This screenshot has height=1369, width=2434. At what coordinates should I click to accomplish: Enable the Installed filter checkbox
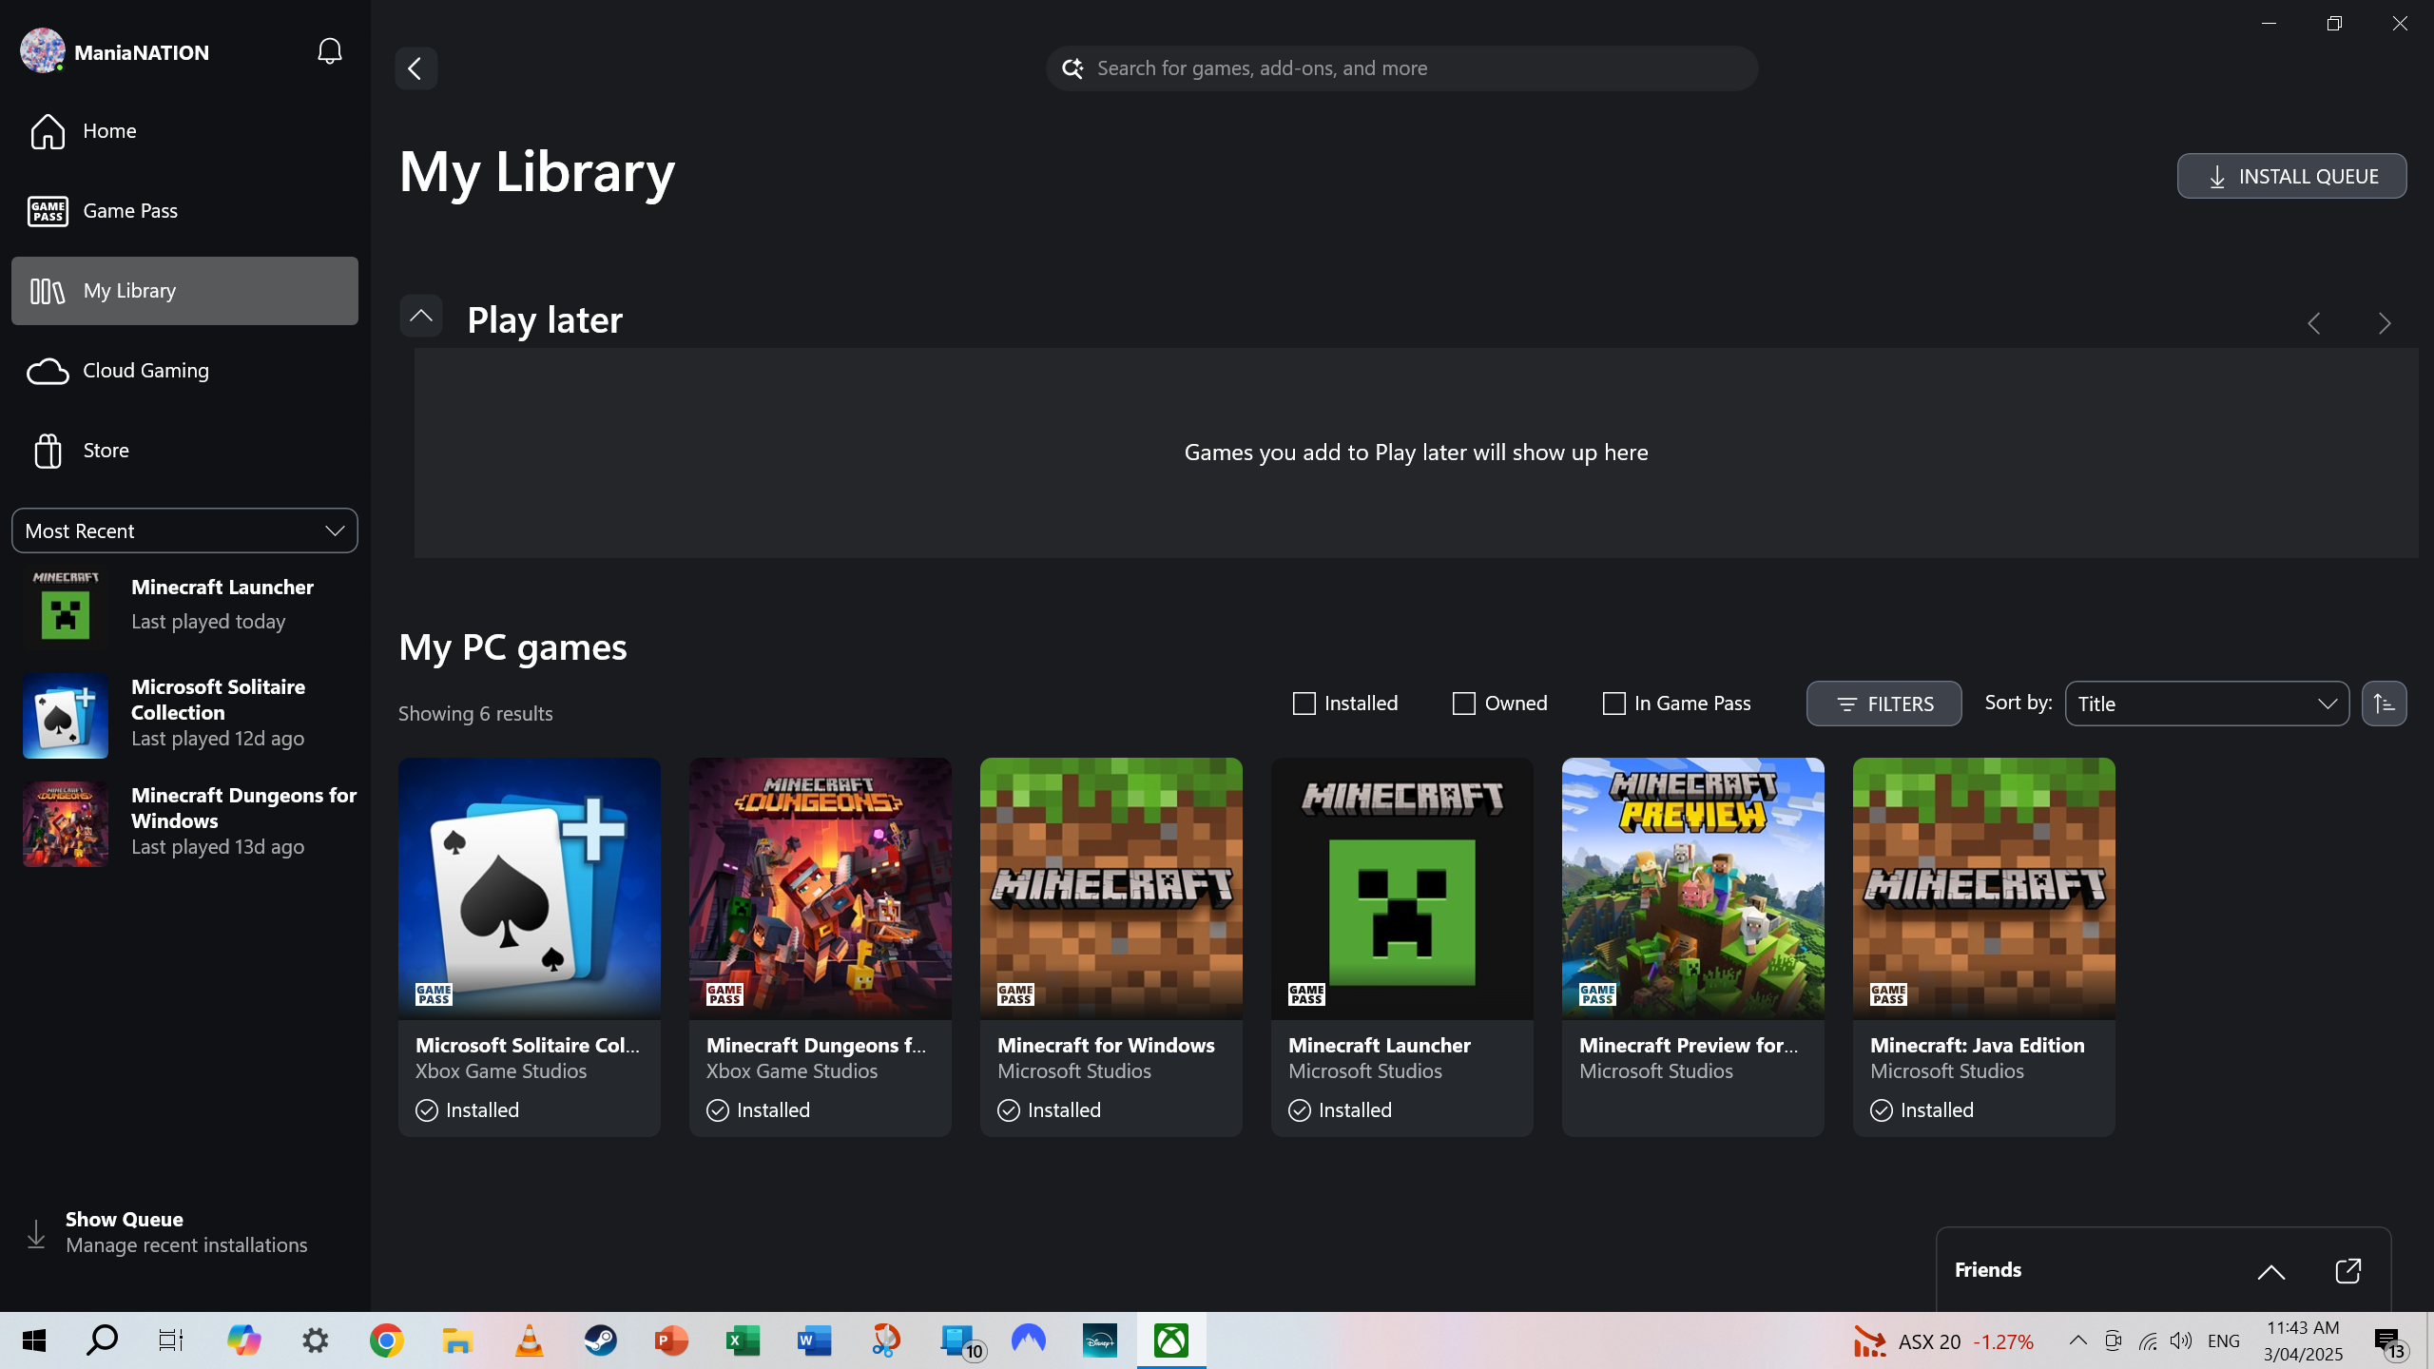click(1304, 704)
